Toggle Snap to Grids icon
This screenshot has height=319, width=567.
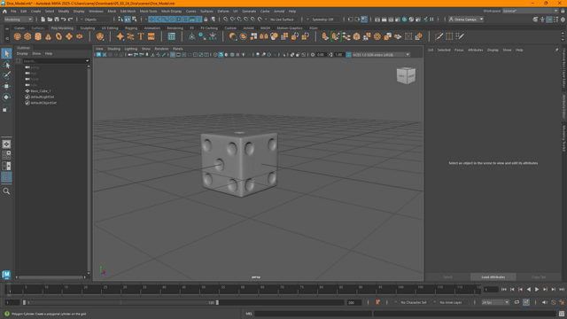[226, 19]
